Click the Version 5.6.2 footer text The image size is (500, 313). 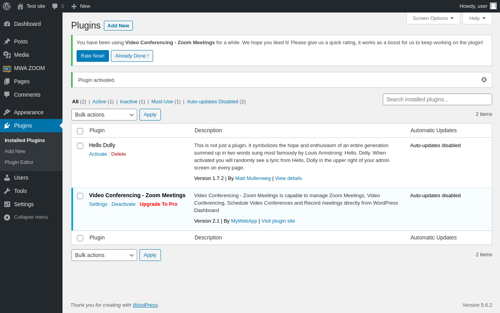point(477,305)
